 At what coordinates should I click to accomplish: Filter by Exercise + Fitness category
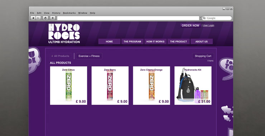89,56
